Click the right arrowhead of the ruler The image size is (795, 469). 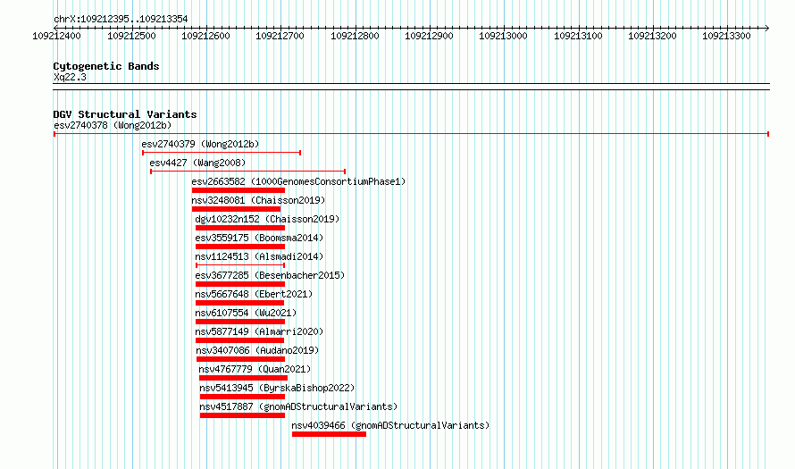tap(767, 28)
